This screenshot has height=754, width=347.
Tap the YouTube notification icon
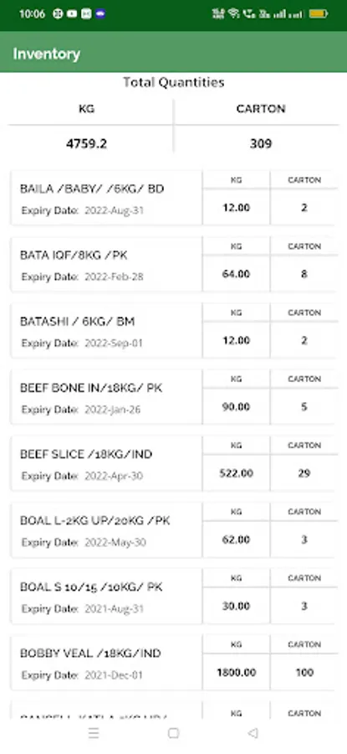72,14
